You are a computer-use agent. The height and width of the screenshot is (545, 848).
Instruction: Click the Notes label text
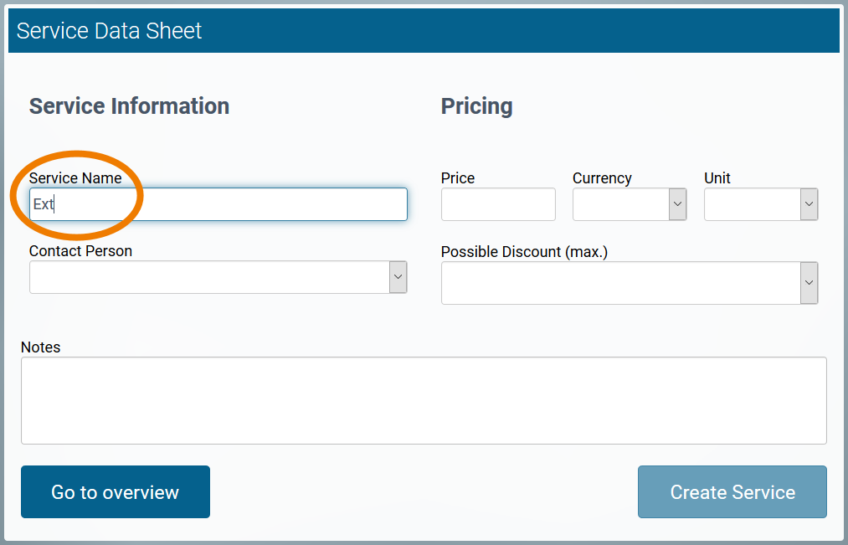pyautogui.click(x=41, y=347)
